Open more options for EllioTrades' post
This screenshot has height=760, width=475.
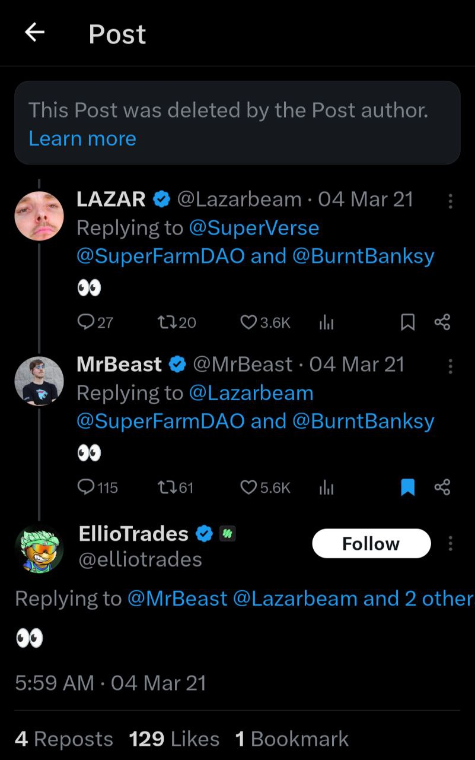point(450,543)
